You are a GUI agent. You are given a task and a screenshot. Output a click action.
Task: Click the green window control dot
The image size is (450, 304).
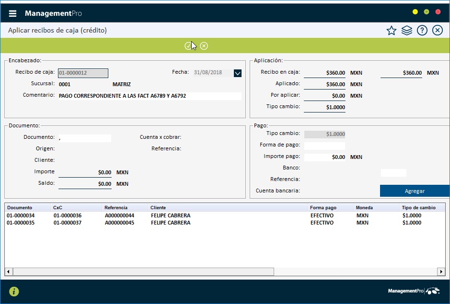pyautogui.click(x=427, y=12)
